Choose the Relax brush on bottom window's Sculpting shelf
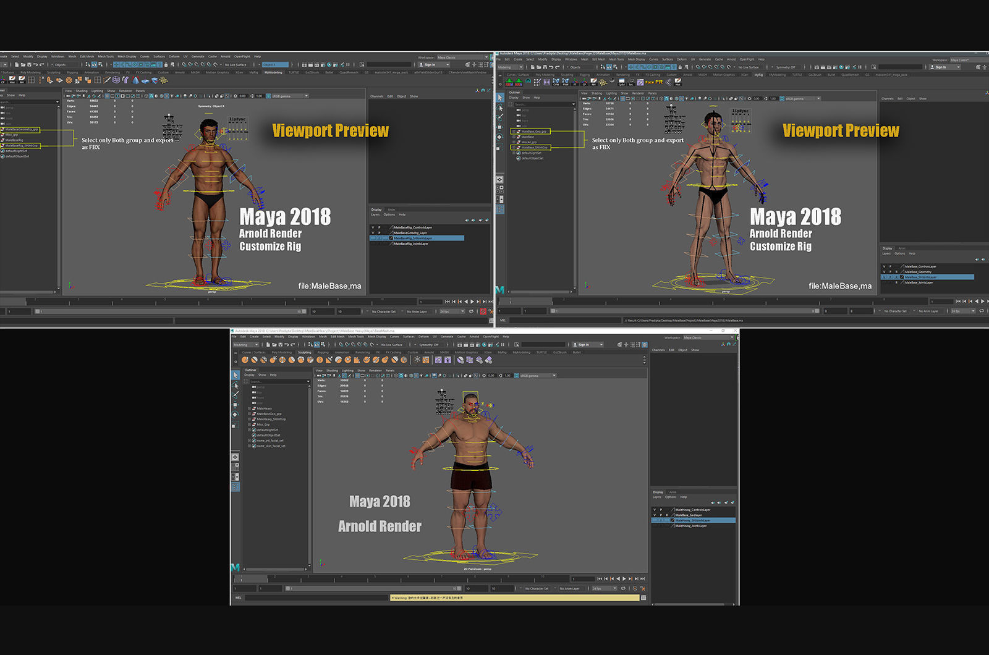989x655 pixels. [x=264, y=360]
